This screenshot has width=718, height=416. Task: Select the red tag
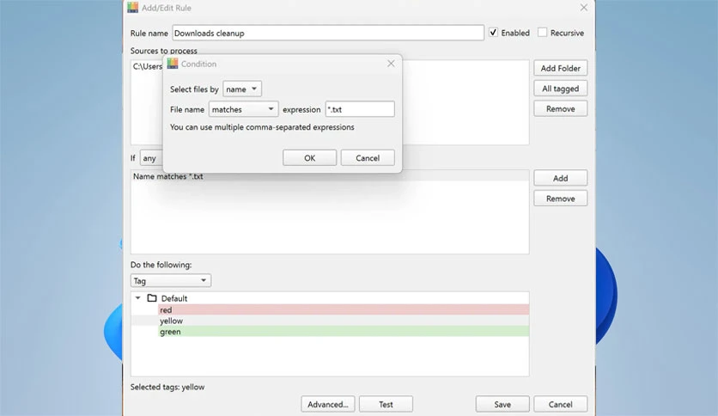[x=344, y=309]
